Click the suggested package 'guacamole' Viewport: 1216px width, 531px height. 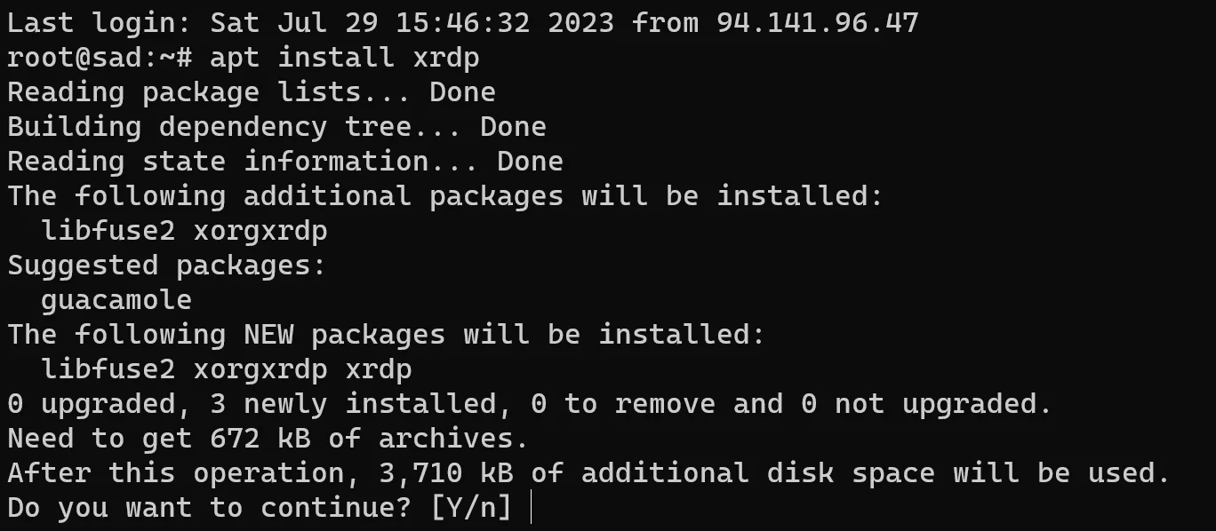(116, 300)
